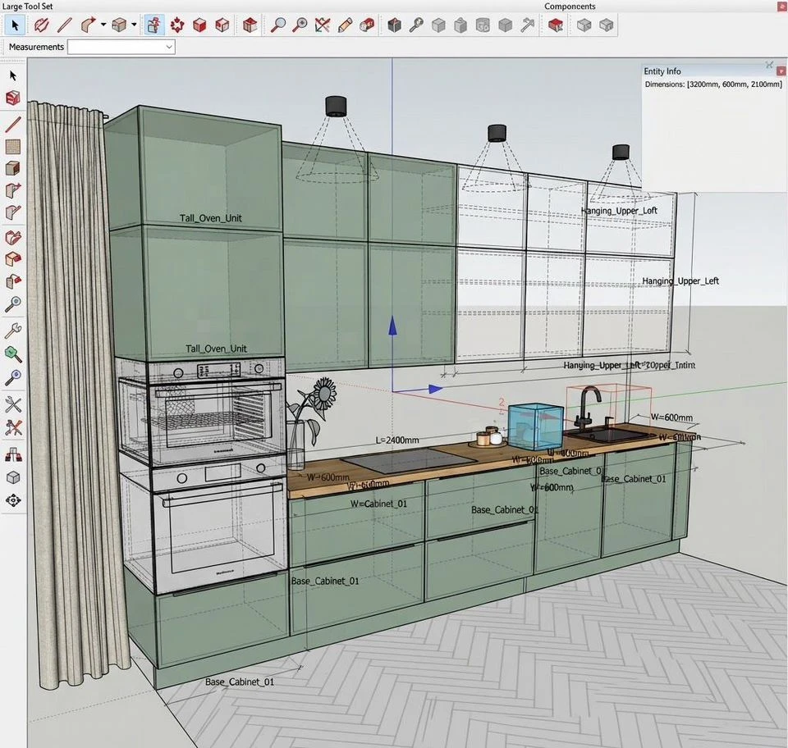This screenshot has height=748, width=788.
Task: Activate the Line tool in the horizontal top toolbar
Action: tap(65, 25)
